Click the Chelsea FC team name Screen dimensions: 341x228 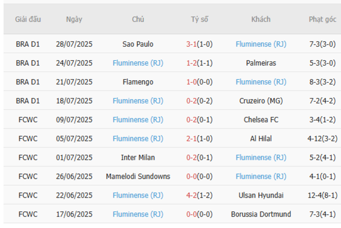[x=261, y=120]
